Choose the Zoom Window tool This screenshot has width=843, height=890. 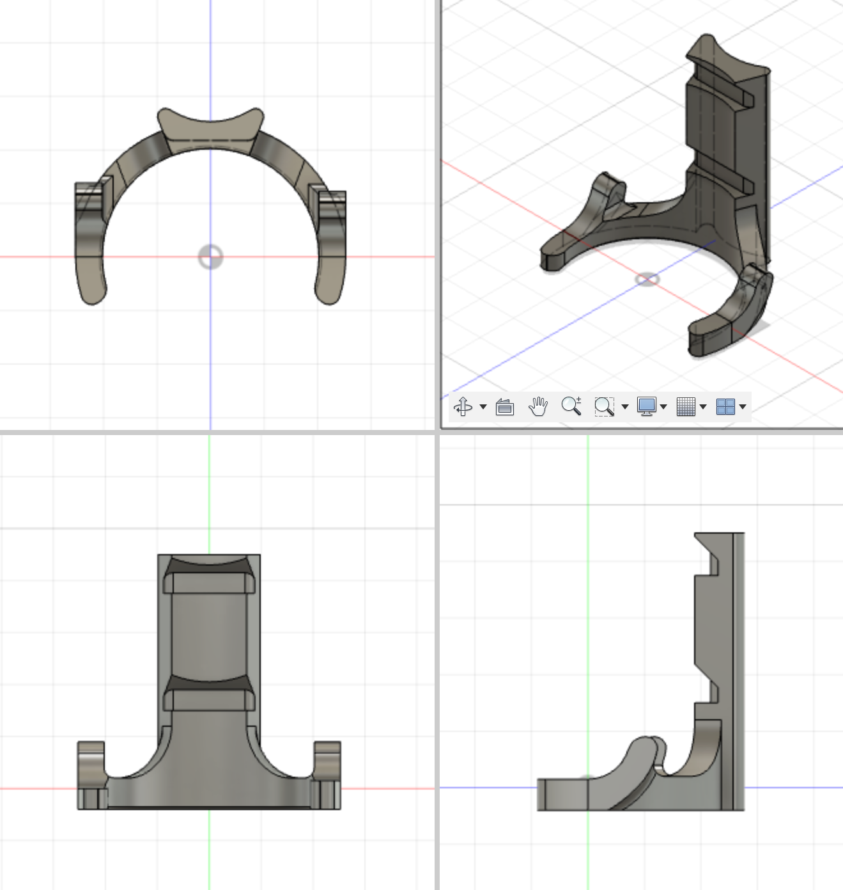pyautogui.click(x=604, y=406)
